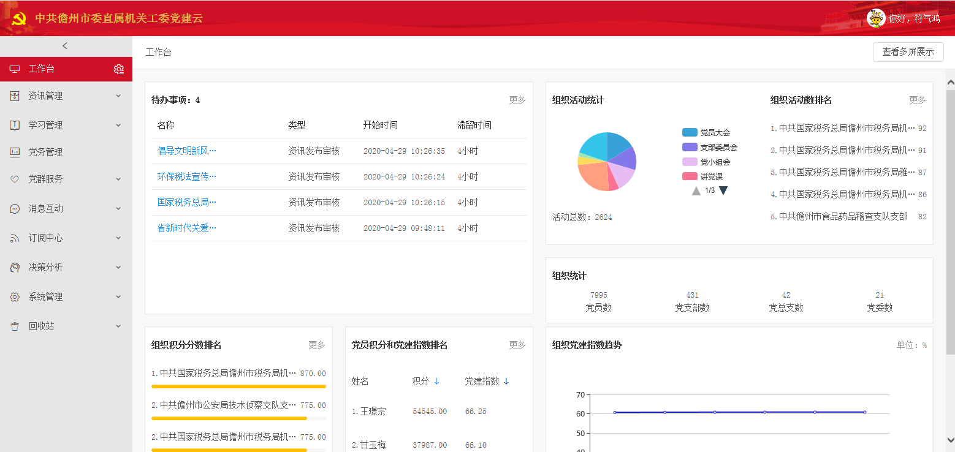
Task: Sort ranking by 积分 arrow
Action: (436, 382)
